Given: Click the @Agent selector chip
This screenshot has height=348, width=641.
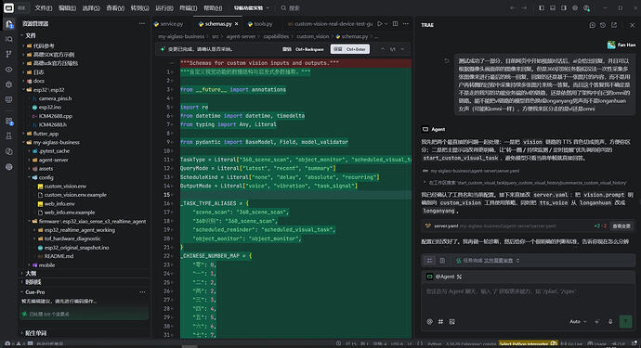Looking at the screenshot, I should pos(444,277).
